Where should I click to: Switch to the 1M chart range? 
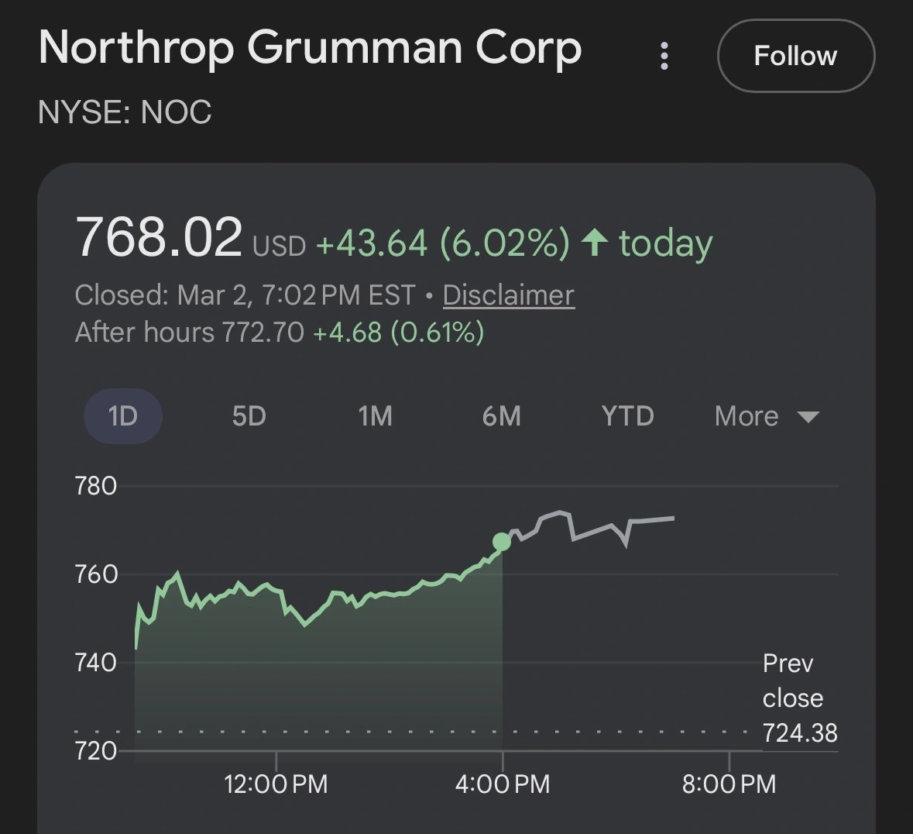pyautogui.click(x=375, y=416)
